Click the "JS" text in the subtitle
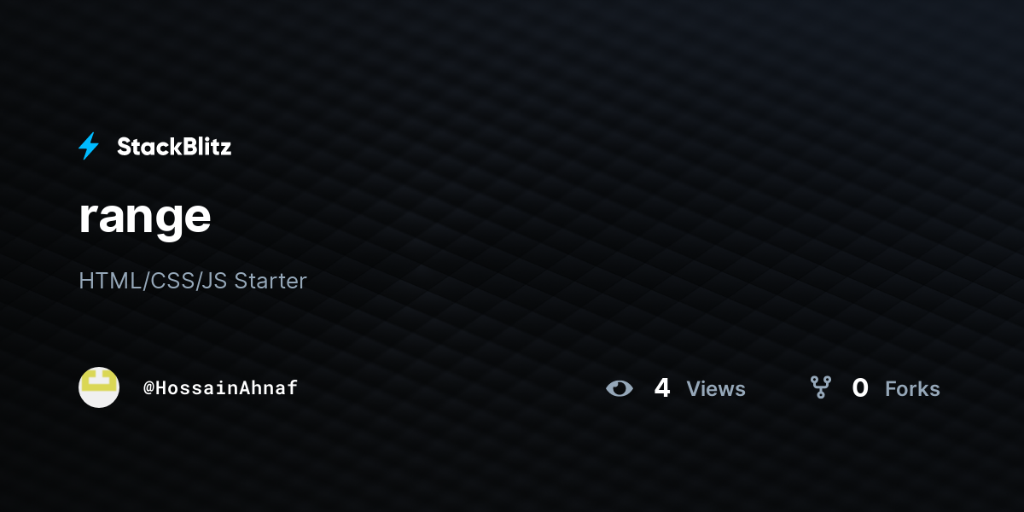This screenshot has width=1024, height=512. (215, 281)
